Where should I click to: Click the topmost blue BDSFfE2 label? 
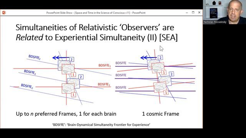coord(34,57)
